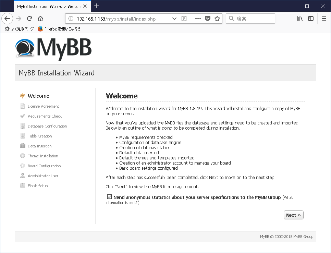Click the Requirements Check checkmark icon
The width and height of the screenshot is (331, 253).
(x=22, y=116)
